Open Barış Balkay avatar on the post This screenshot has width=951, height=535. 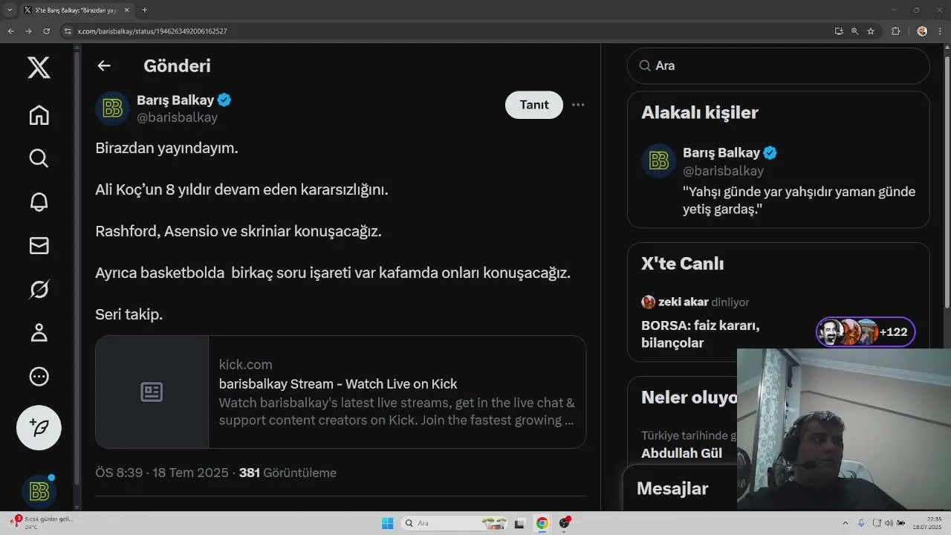112,108
